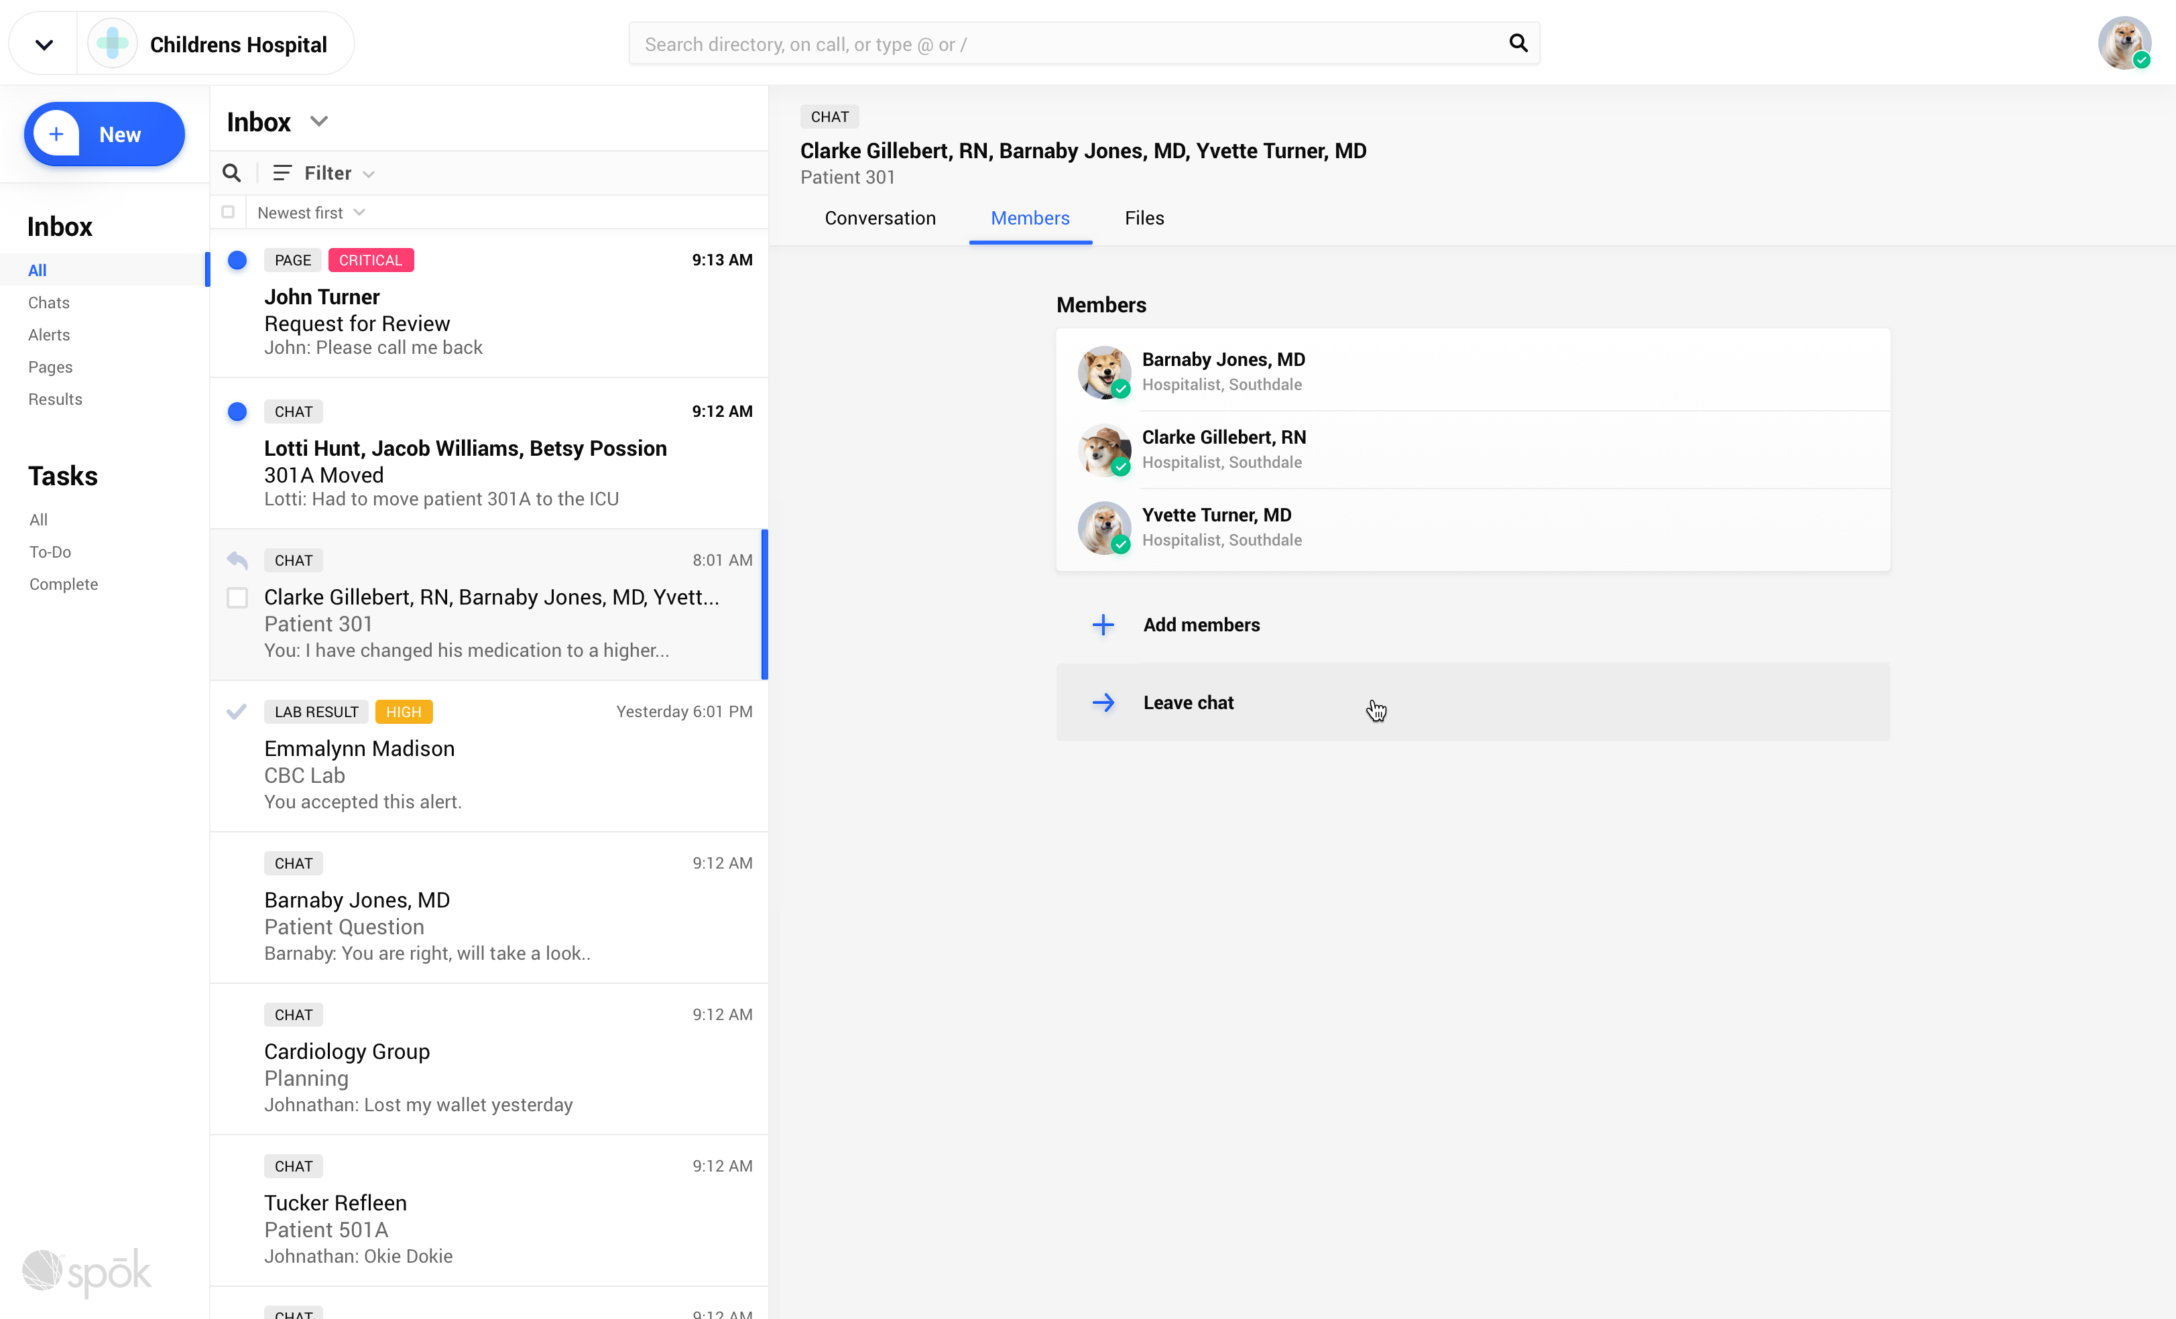2176x1319 pixels.
Task: Check the box on Clarke Gillebert Patient 301 chat
Action: coord(237,598)
